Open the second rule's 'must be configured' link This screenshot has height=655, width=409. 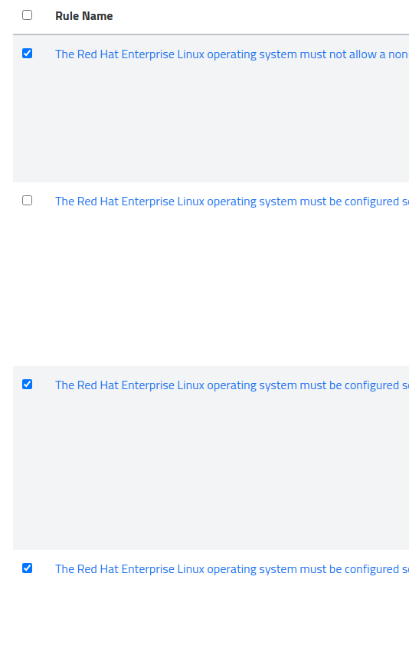[232, 201]
